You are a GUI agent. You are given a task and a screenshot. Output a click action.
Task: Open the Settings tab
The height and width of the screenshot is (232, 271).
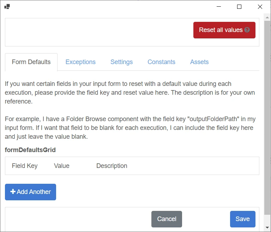tap(121, 62)
